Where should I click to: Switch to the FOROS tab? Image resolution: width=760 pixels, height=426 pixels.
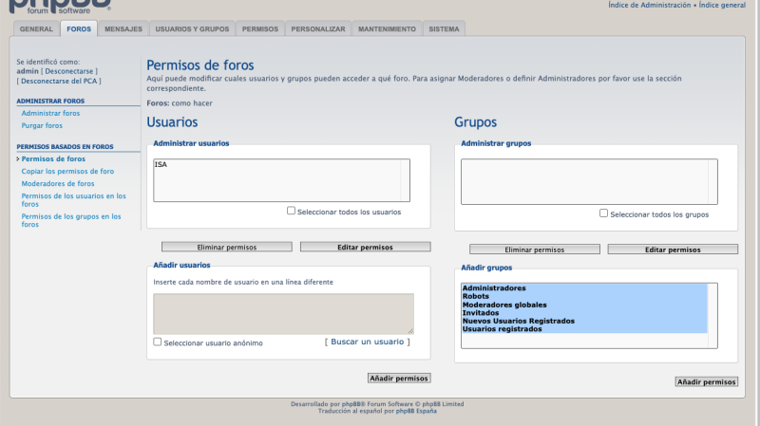[79, 29]
